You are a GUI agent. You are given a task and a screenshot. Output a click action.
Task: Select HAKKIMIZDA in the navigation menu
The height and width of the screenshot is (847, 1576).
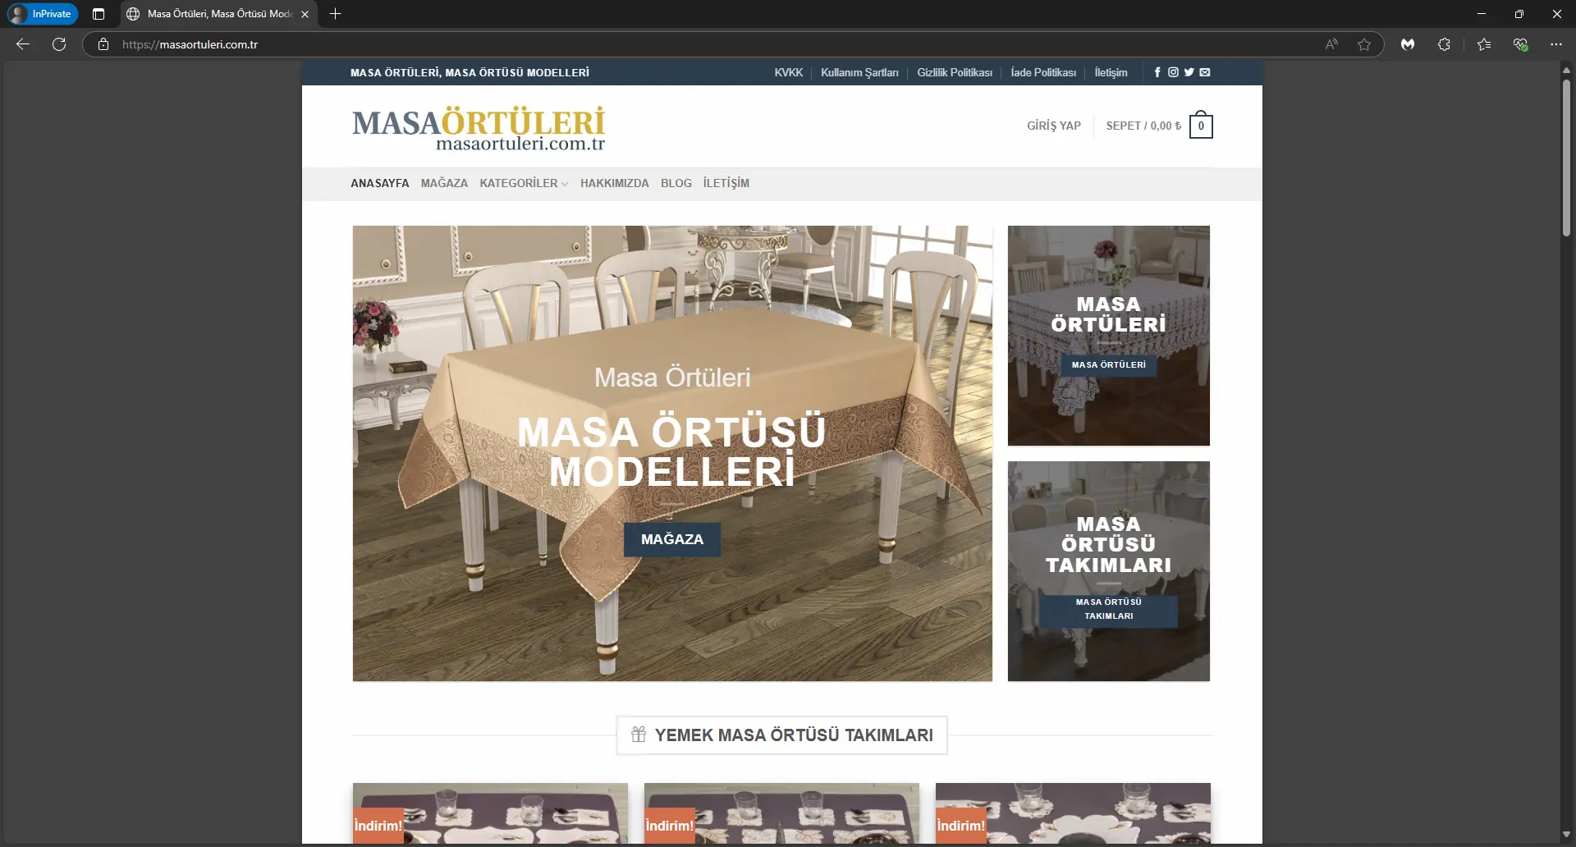[614, 183]
